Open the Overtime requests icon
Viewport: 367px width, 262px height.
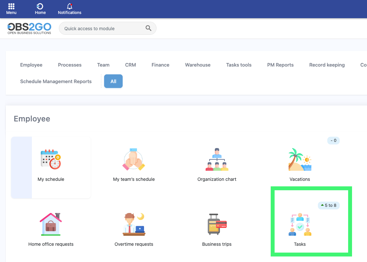134,224
